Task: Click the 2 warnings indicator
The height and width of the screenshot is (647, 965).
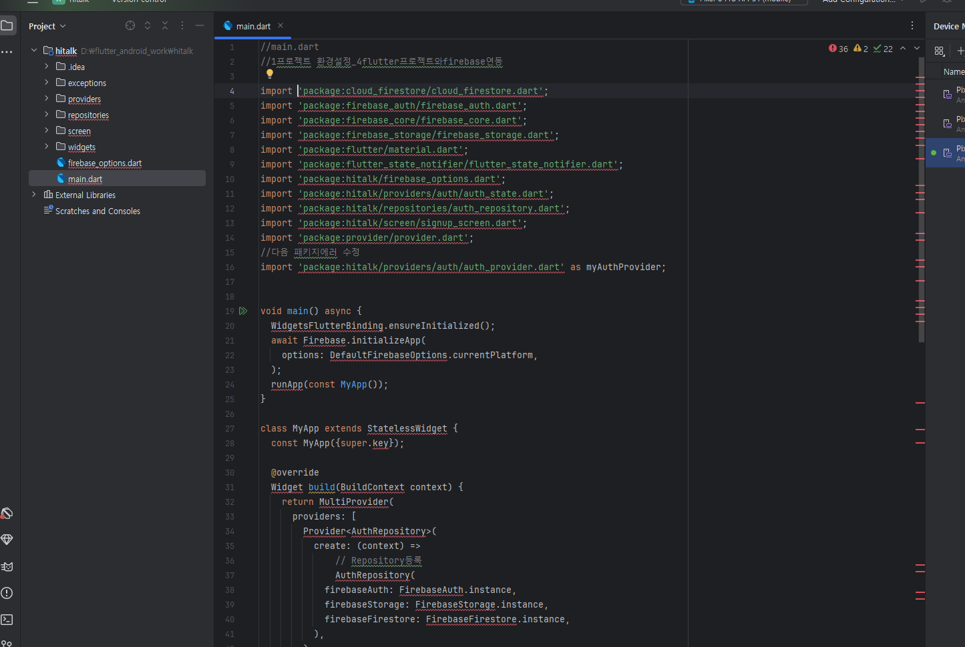Action: [861, 49]
